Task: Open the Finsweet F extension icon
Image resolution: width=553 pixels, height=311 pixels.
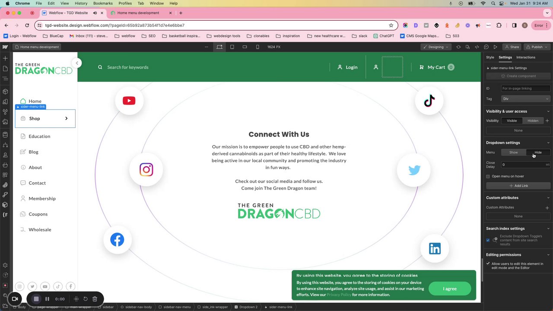Action: click(5, 215)
